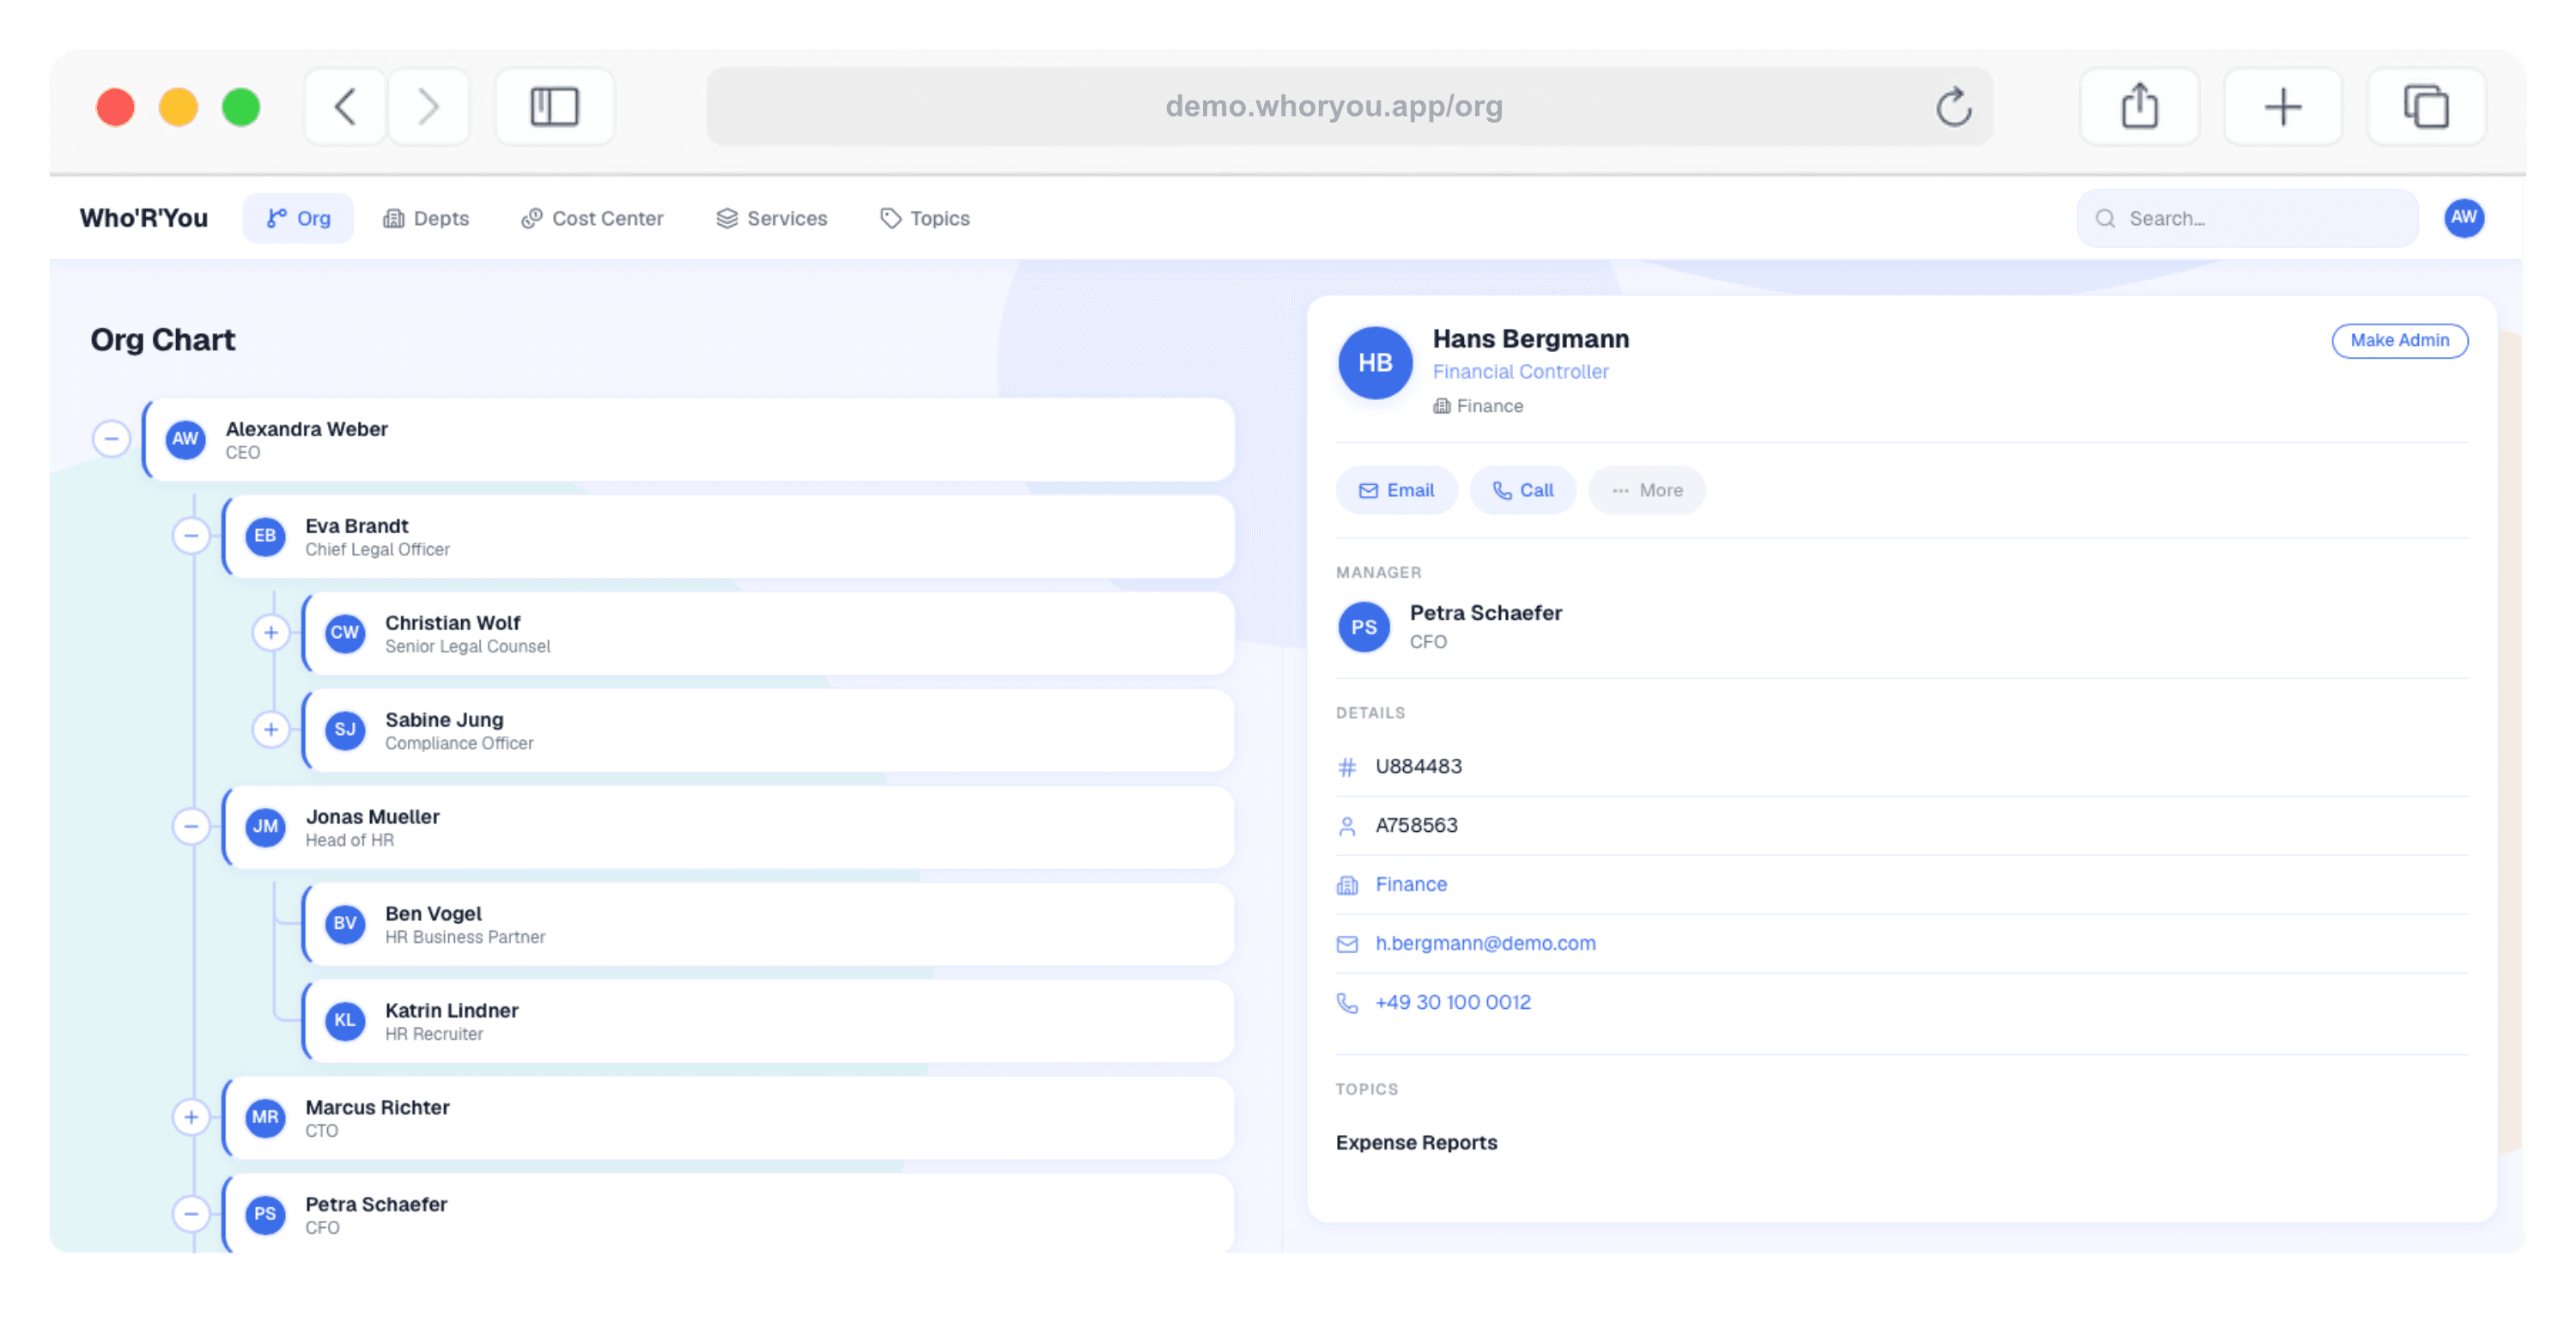Show the tab overview icon
This screenshot has height=1317, width=2576.
click(x=2426, y=106)
